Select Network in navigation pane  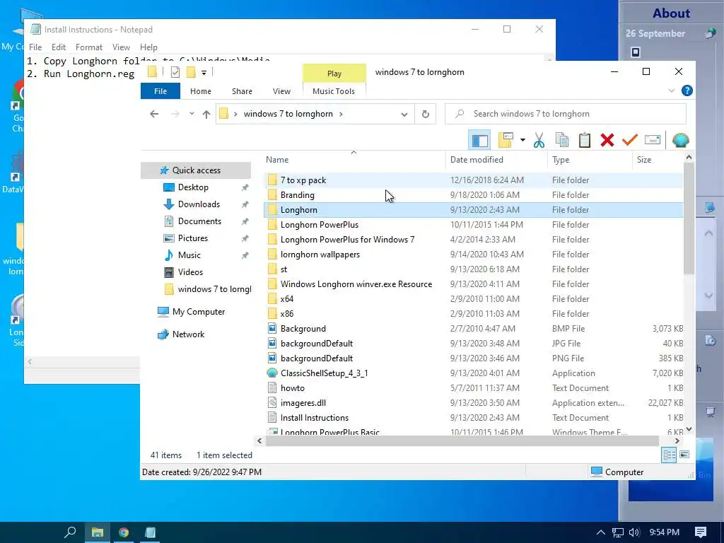(x=188, y=334)
